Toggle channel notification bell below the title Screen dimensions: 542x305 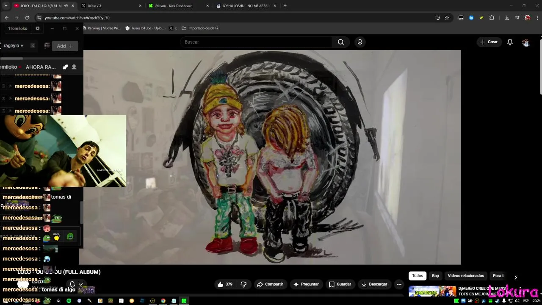coord(72,284)
